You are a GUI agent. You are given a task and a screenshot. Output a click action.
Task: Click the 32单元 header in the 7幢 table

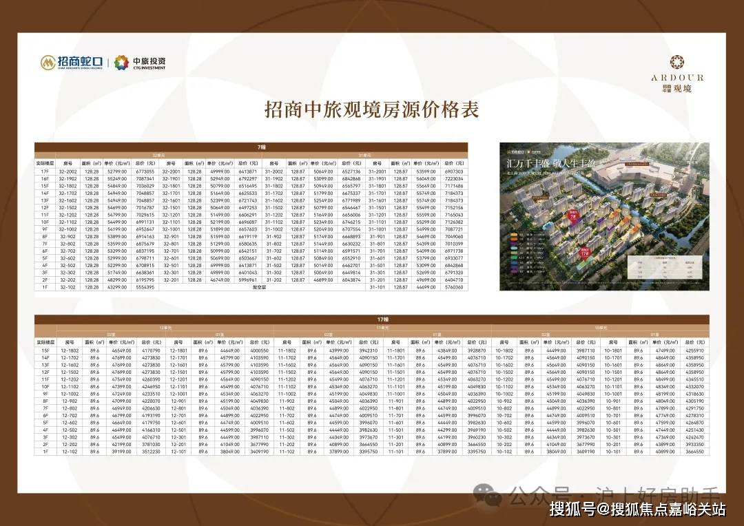click(x=159, y=155)
